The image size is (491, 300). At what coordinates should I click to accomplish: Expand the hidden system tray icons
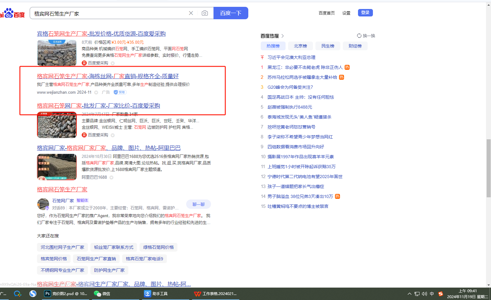click(x=409, y=294)
